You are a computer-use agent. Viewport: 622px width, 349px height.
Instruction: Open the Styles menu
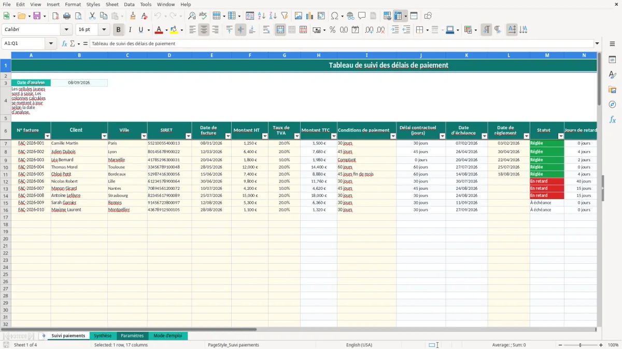tap(93, 4)
